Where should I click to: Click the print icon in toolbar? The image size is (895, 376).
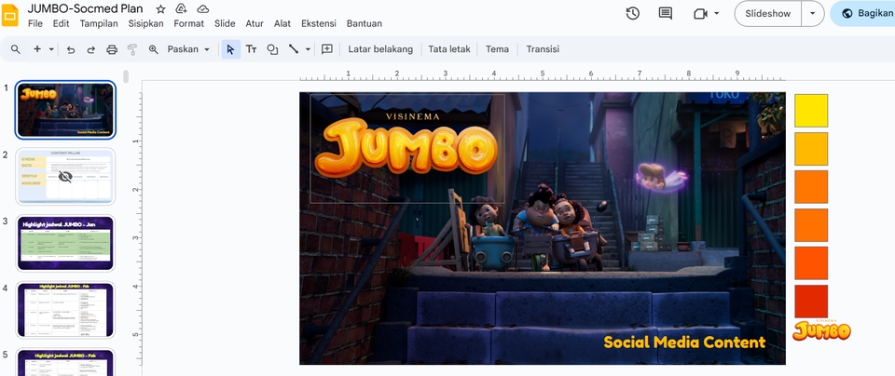112,49
